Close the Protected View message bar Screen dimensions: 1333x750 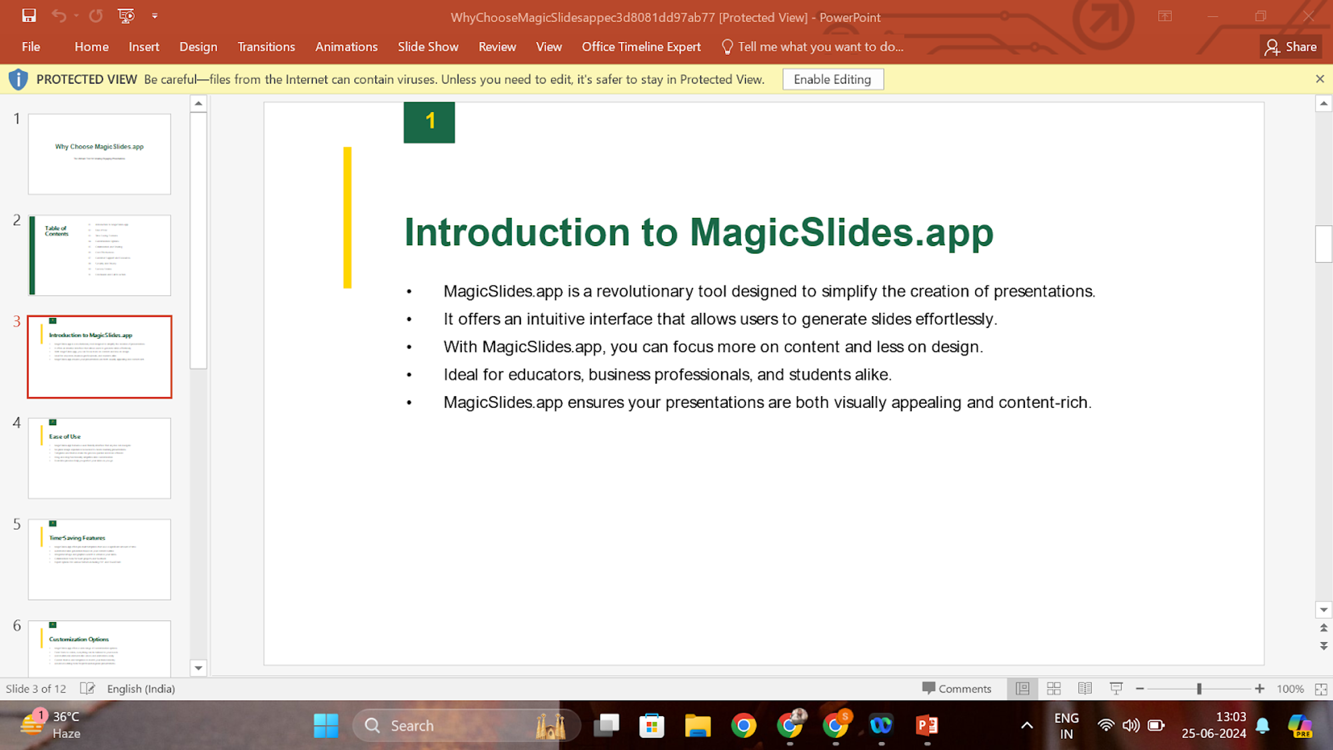coord(1320,79)
